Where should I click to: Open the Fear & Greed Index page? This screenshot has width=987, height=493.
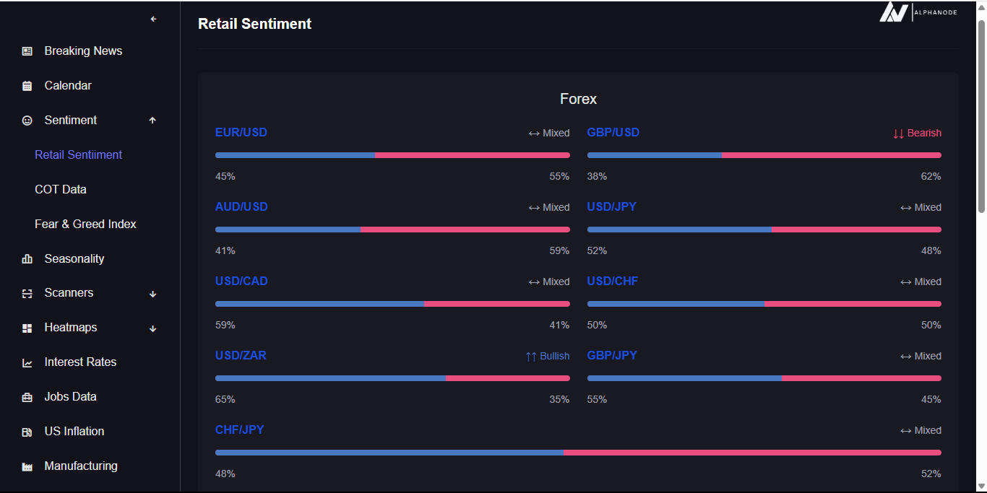click(x=85, y=224)
